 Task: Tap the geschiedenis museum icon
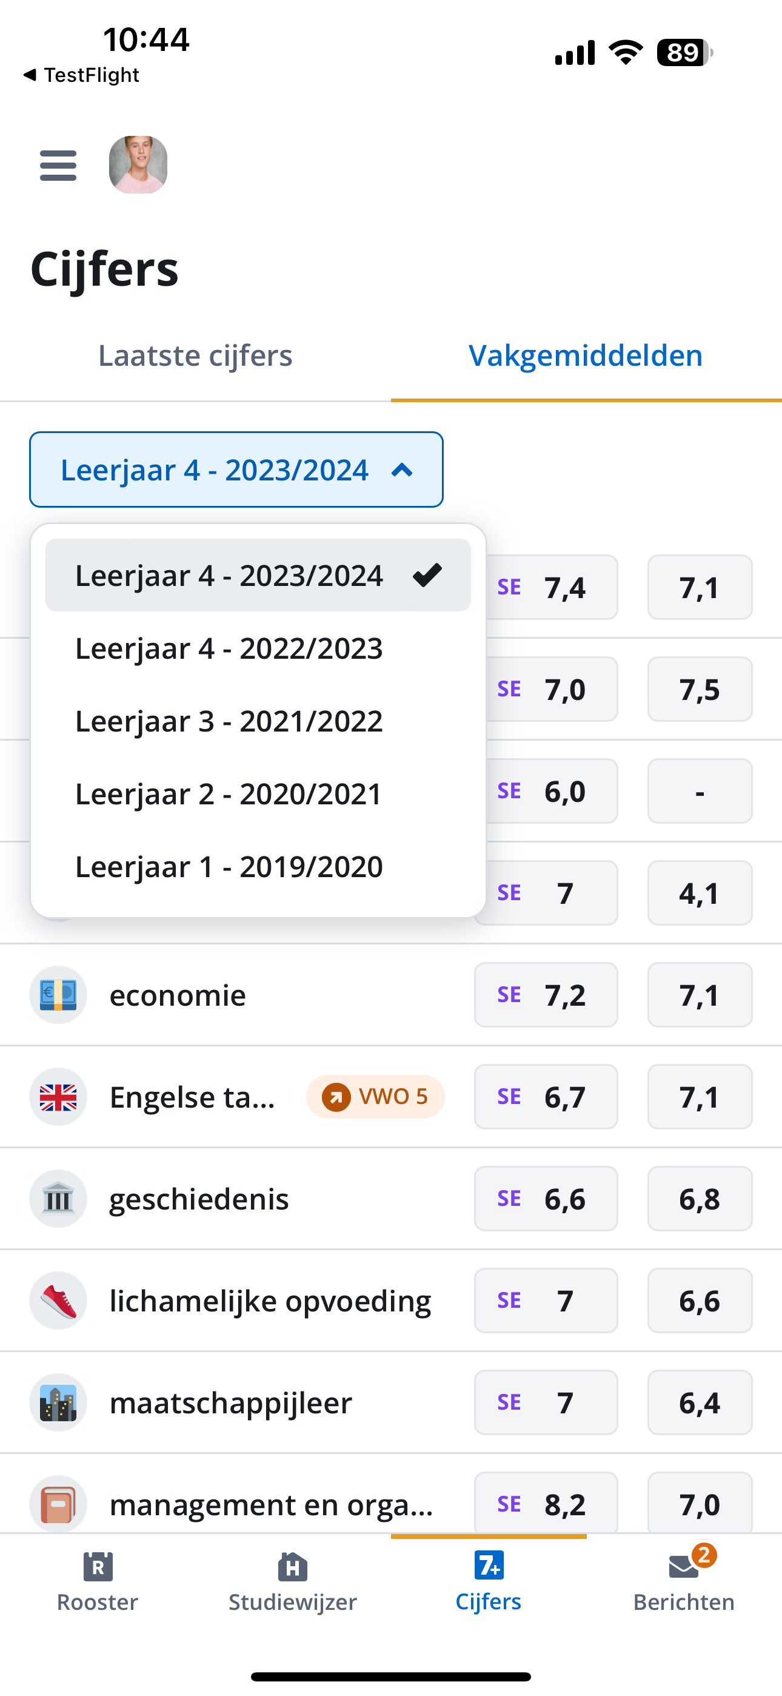coord(58,1199)
